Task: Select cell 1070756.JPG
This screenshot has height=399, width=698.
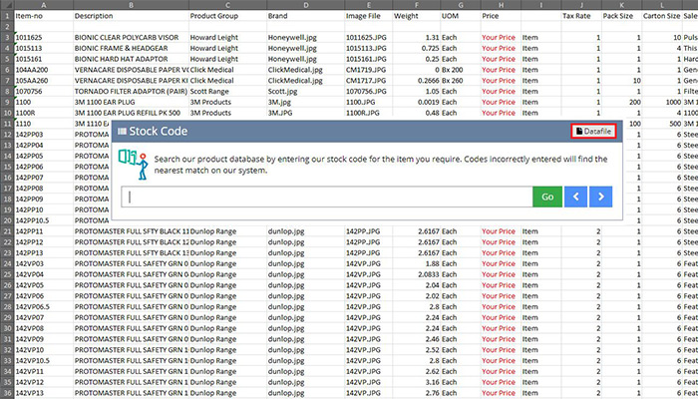Action: click(x=368, y=92)
